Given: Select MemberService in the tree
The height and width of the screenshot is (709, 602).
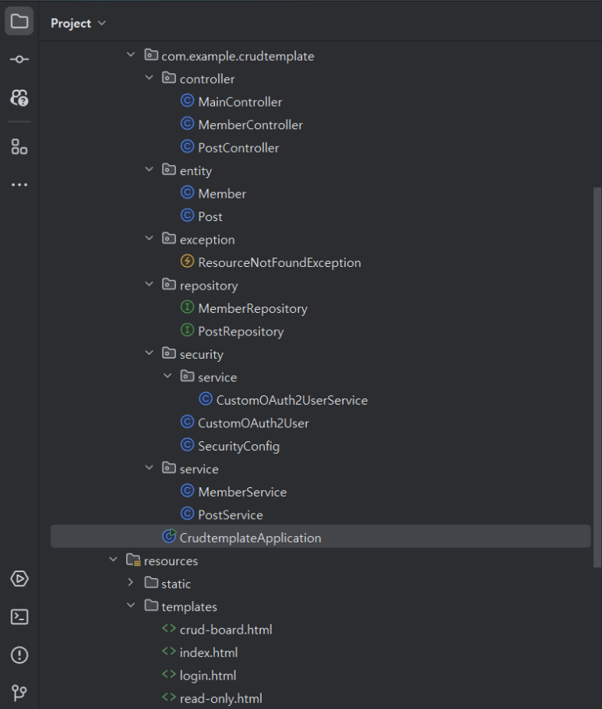Looking at the screenshot, I should click(242, 493).
